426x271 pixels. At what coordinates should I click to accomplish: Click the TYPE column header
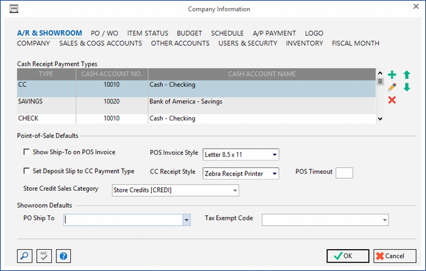click(x=46, y=74)
